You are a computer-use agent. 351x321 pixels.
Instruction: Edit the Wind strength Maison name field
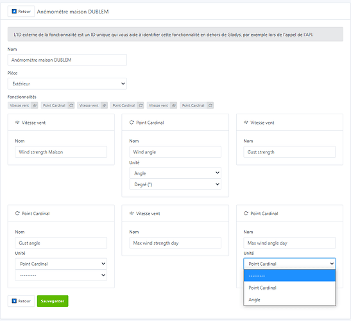(x=61, y=152)
